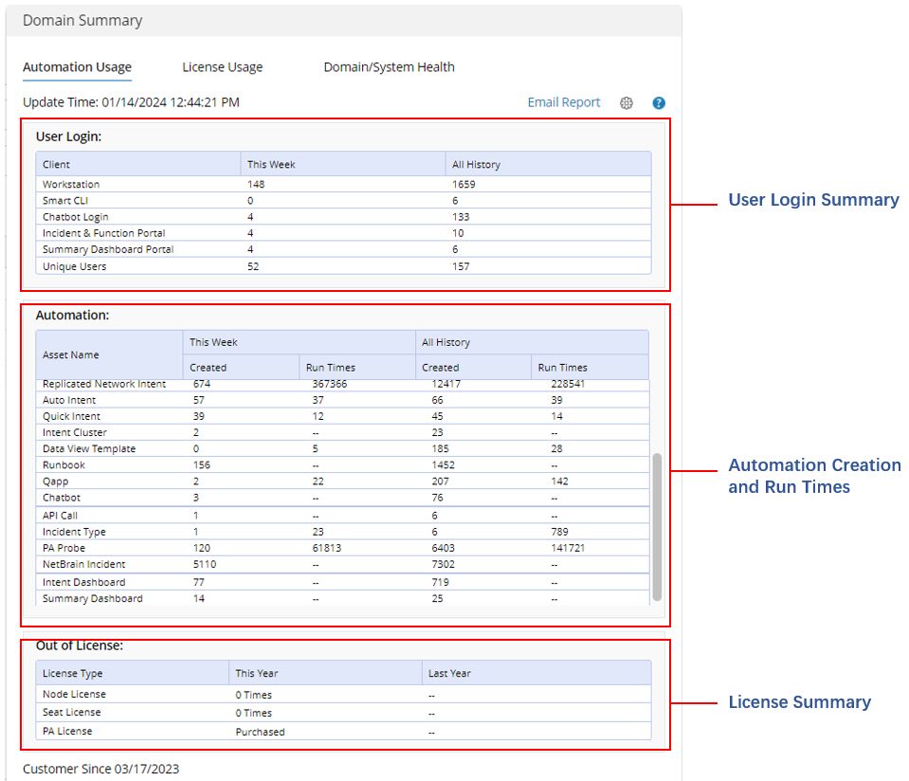This screenshot has width=909, height=781.
Task: Select the Runbook row in Automation
Action: pos(63,465)
